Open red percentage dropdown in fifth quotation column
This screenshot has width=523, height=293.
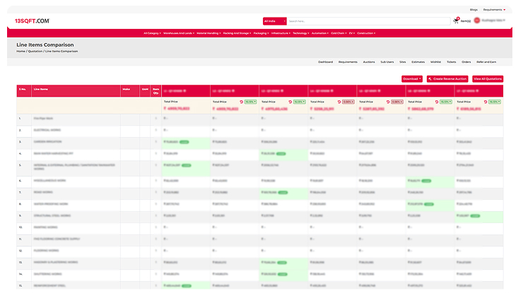(x=397, y=102)
